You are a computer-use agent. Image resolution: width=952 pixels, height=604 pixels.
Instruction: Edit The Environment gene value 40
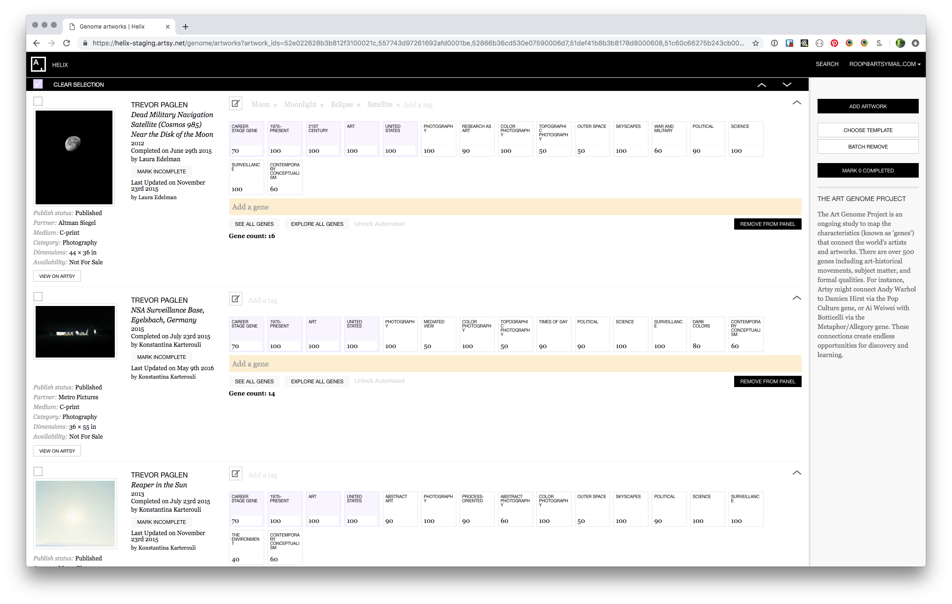pos(246,559)
